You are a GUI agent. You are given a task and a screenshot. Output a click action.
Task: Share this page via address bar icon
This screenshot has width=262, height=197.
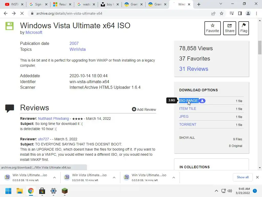(213, 13)
